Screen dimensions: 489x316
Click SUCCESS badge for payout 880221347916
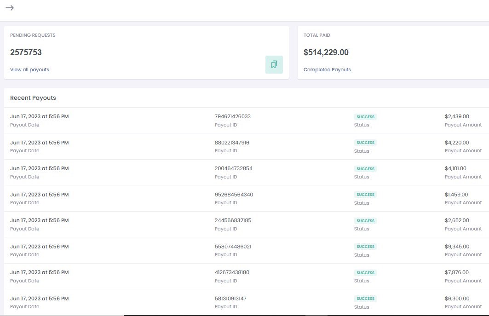pyautogui.click(x=366, y=143)
